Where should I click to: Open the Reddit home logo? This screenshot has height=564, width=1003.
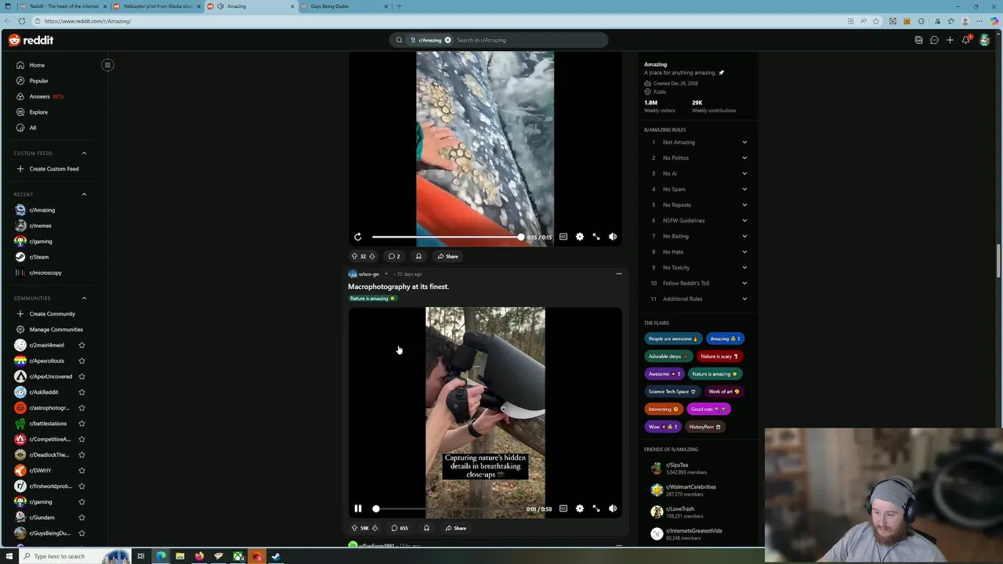(x=31, y=40)
